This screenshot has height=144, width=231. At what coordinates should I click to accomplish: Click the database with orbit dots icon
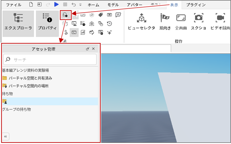point(92,24)
